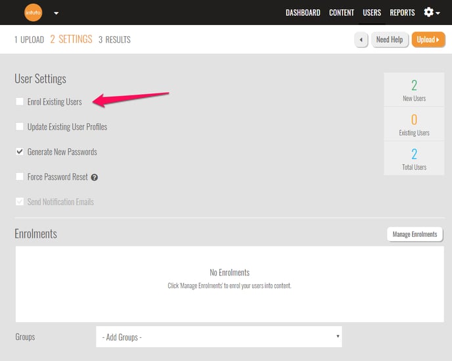Click the Total Users count tile
The width and height of the screenshot is (452, 361).
click(414, 158)
